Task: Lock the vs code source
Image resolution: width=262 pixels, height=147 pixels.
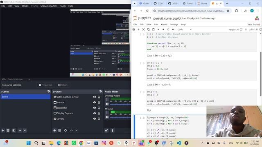Action: point(99,102)
